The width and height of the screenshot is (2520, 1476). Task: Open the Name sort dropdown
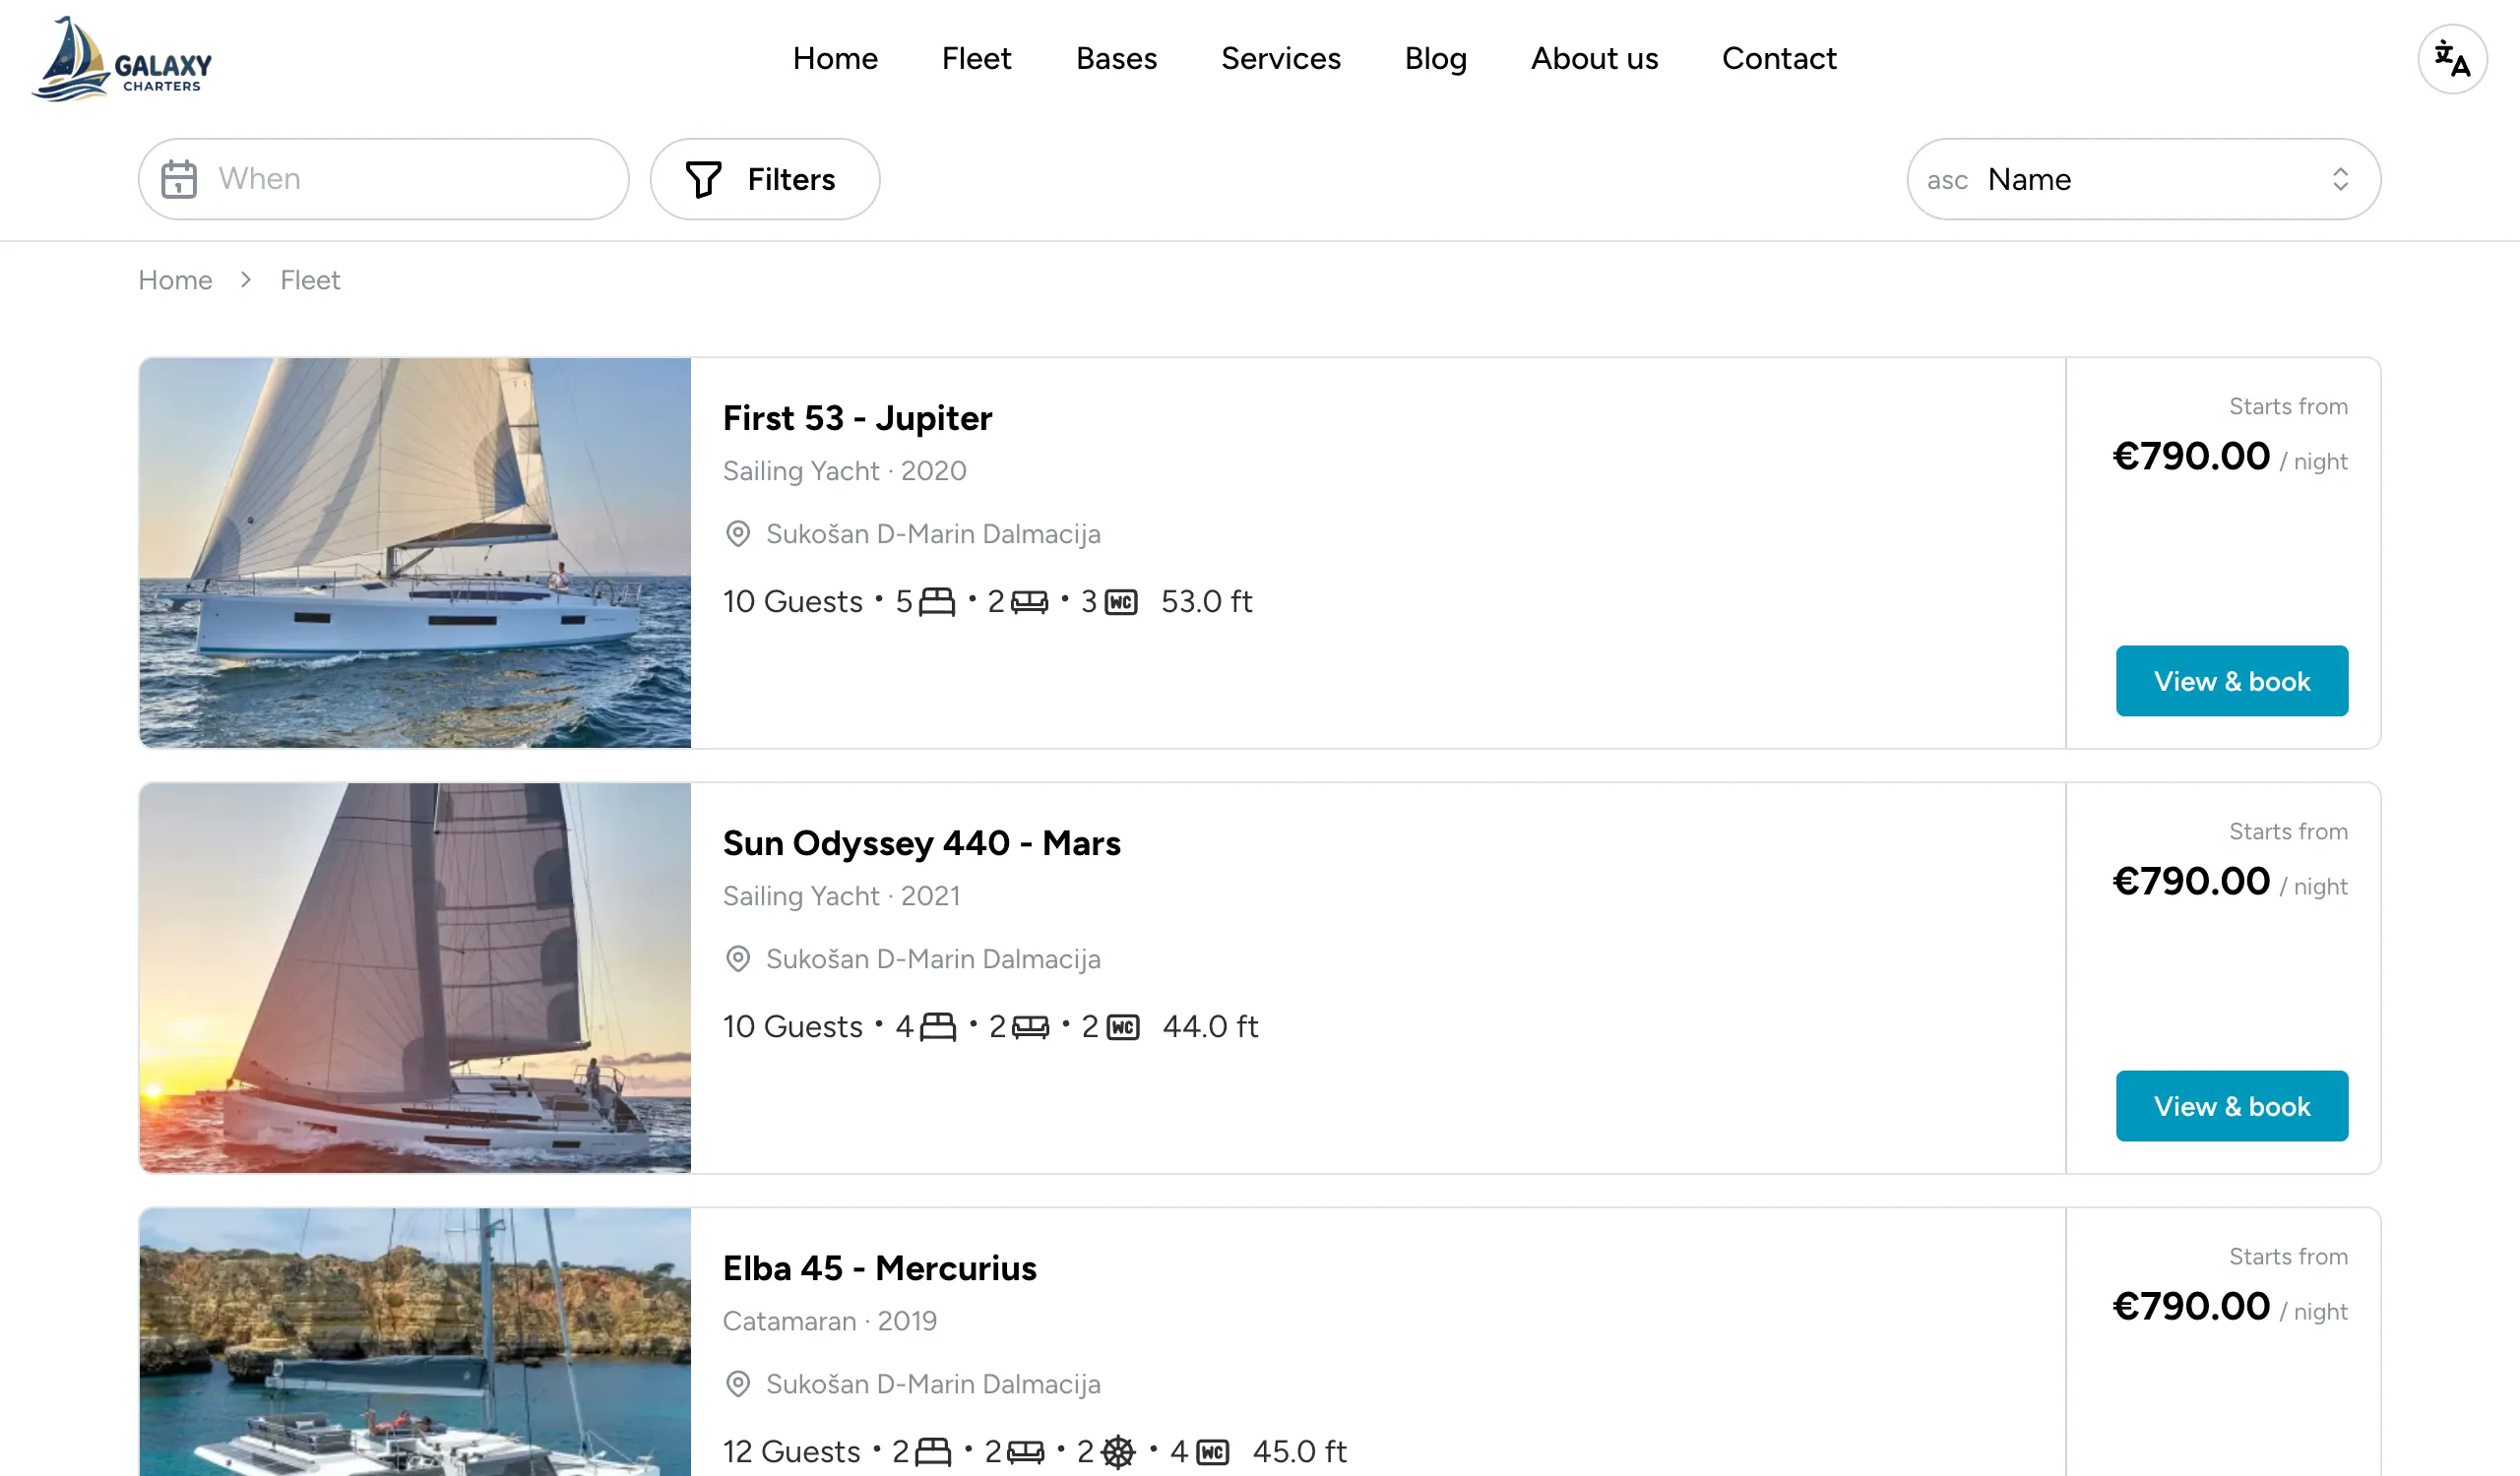point(2143,179)
